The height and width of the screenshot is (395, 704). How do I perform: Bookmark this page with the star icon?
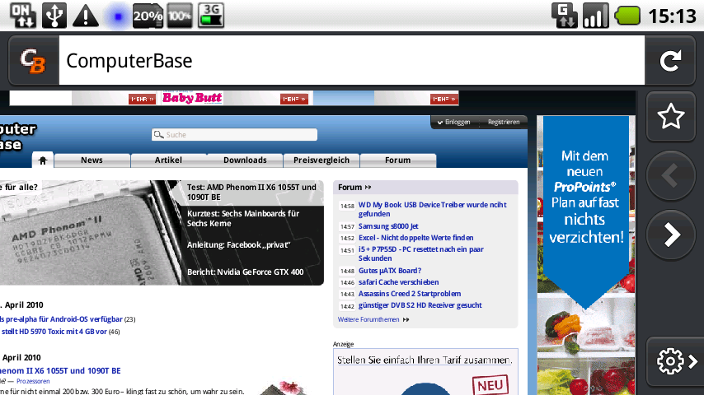pyautogui.click(x=671, y=116)
